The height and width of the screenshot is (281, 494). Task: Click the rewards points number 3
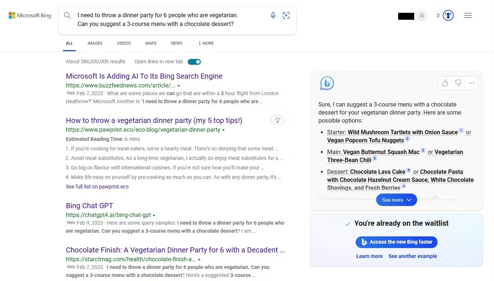pyautogui.click(x=438, y=15)
